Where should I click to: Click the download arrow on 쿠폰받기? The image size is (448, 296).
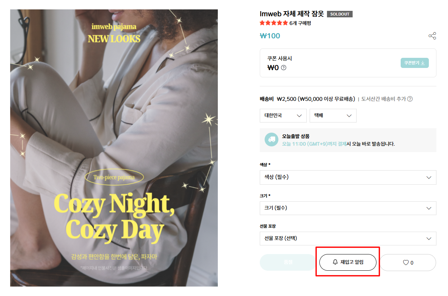click(423, 63)
